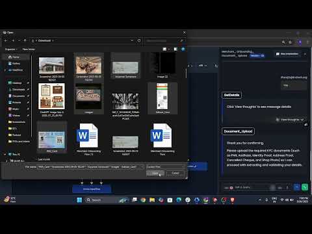Click the blue send button in chat

pos(297,187)
